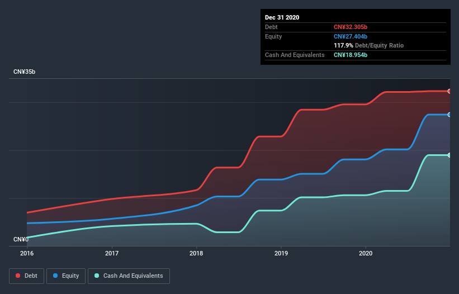459x294 pixels.
Task: Toggle the Debt legend button
Action: coord(26,276)
